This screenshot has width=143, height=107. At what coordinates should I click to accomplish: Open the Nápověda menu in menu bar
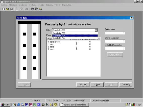(67, 5)
